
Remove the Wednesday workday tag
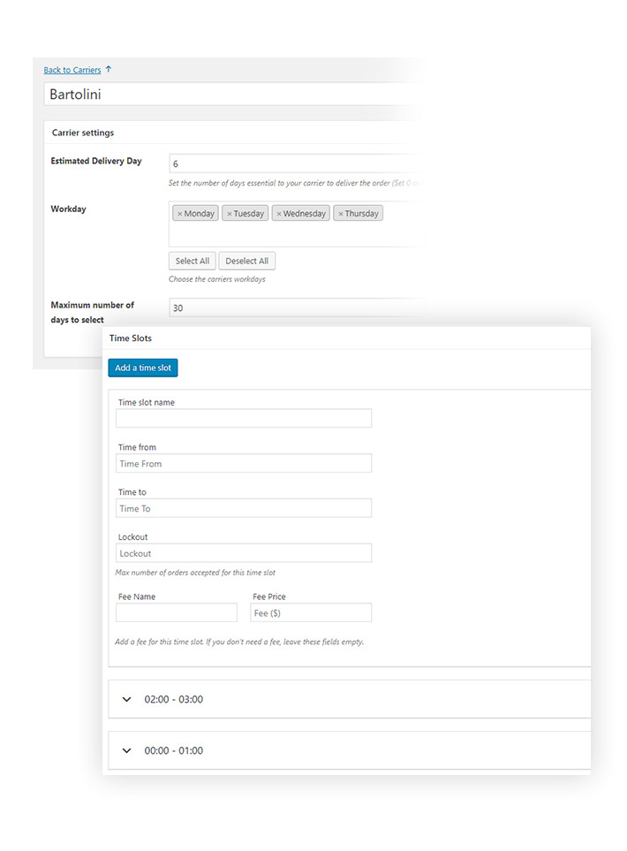(279, 214)
